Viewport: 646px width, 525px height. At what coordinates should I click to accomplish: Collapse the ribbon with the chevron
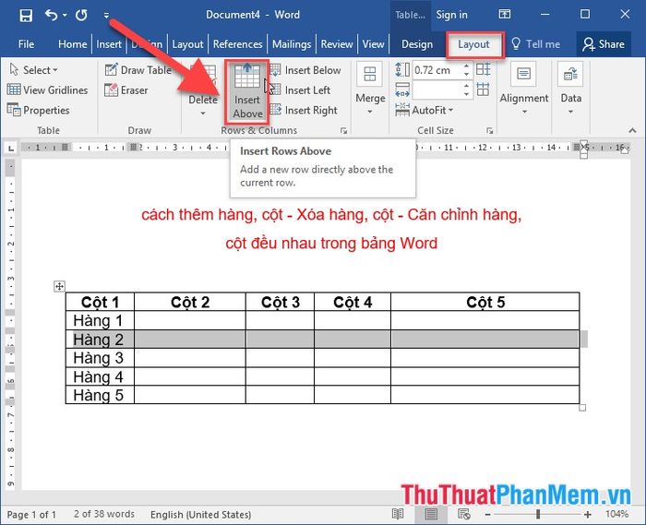point(632,130)
